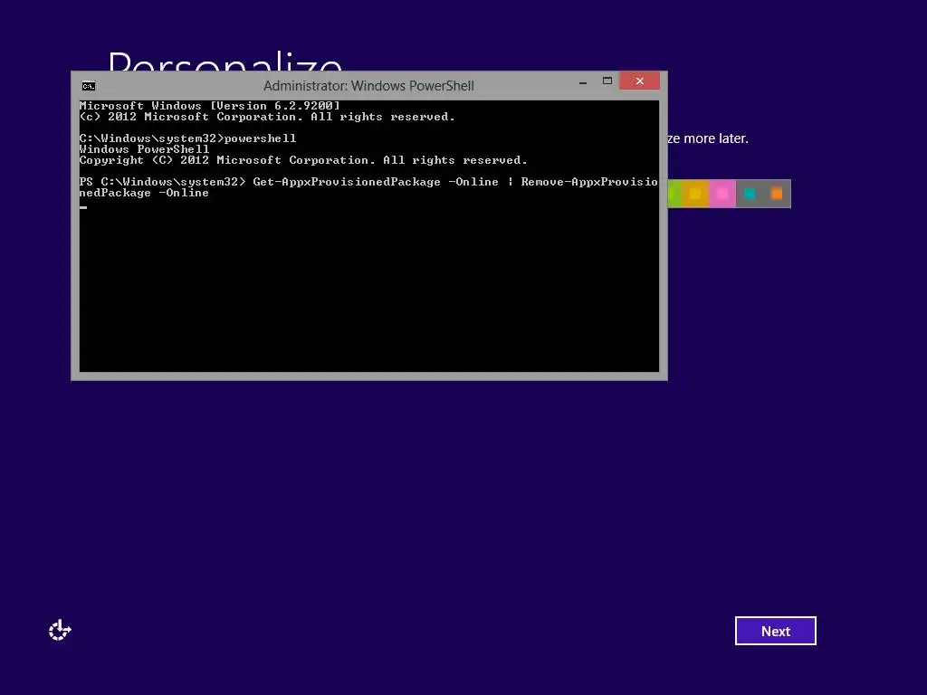Click the '(c) 2012 Microsoft Corporation' line
The height and width of the screenshot is (695, 927).
click(x=267, y=117)
